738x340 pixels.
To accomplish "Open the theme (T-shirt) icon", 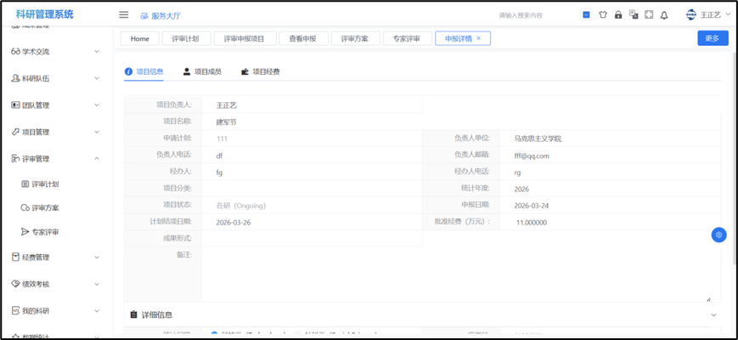I will tap(602, 14).
